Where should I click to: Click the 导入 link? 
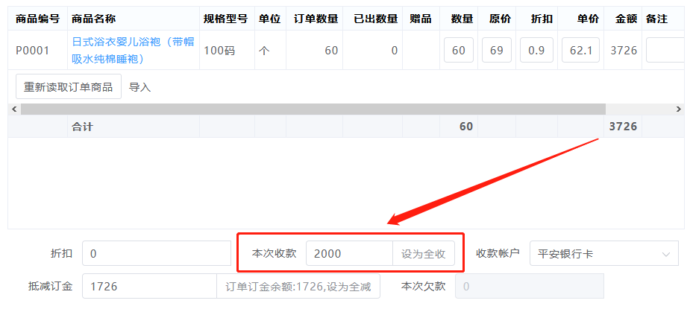click(x=139, y=87)
